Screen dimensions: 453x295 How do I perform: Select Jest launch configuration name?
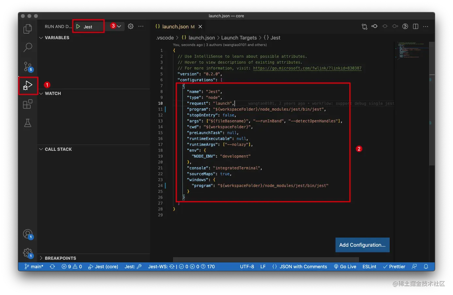(88, 27)
